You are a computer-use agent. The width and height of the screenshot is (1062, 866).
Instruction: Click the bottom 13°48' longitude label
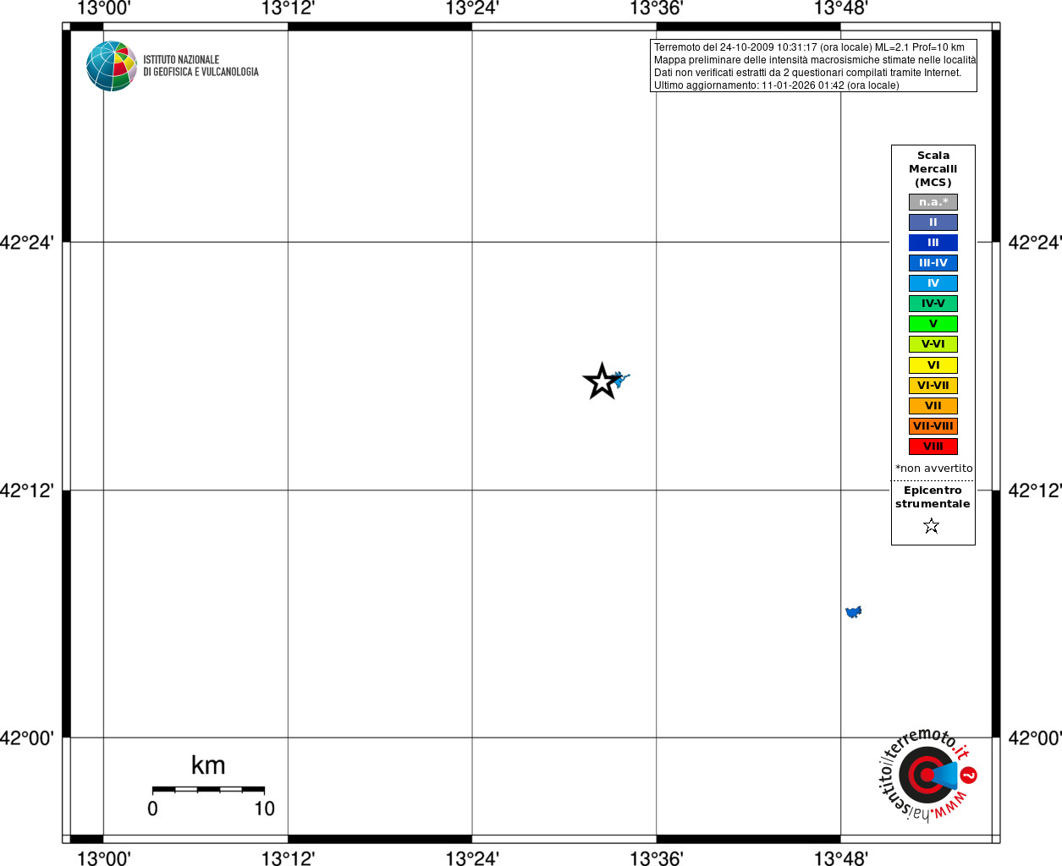pyautogui.click(x=840, y=858)
